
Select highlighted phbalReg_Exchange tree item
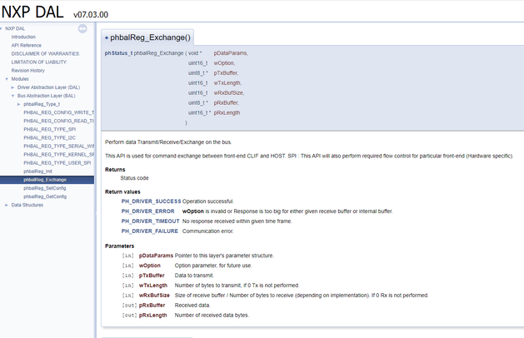point(47,180)
